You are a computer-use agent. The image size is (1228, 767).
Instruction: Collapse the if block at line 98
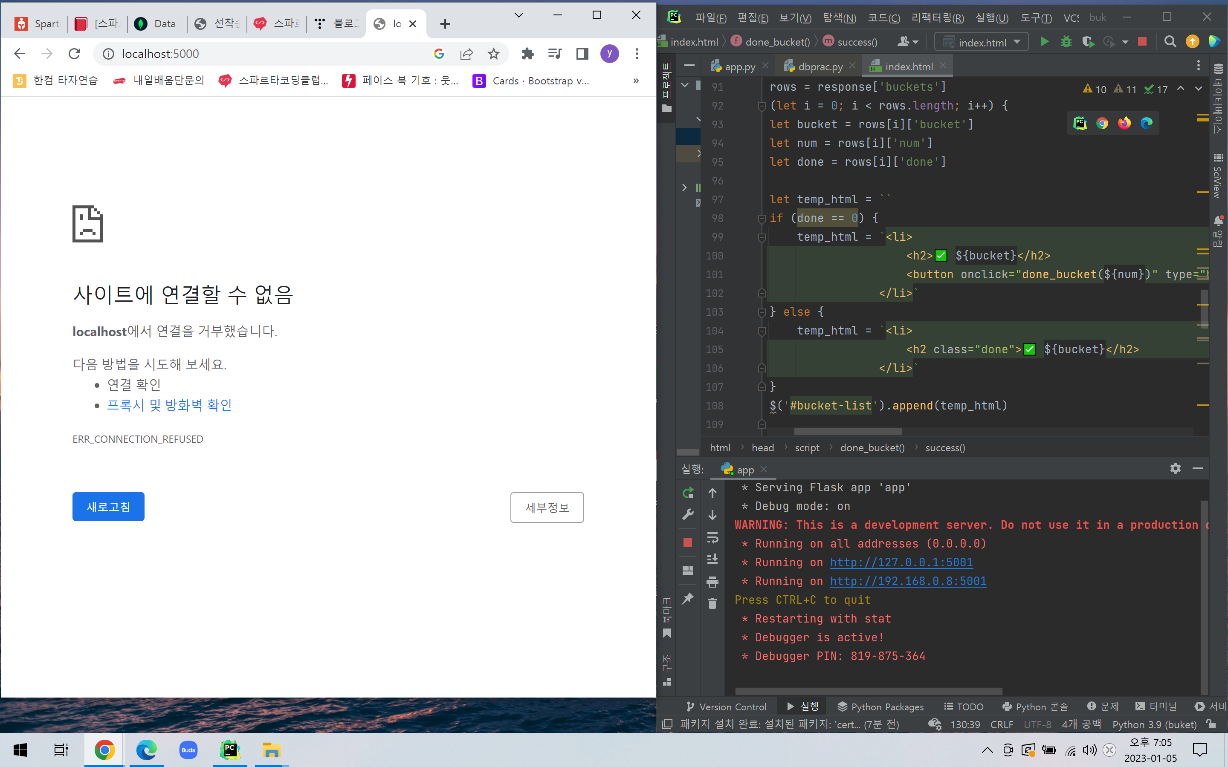pyautogui.click(x=762, y=219)
